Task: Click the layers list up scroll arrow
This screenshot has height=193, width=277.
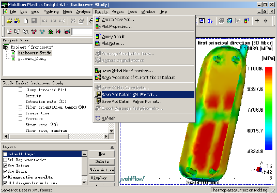Action: (84, 154)
